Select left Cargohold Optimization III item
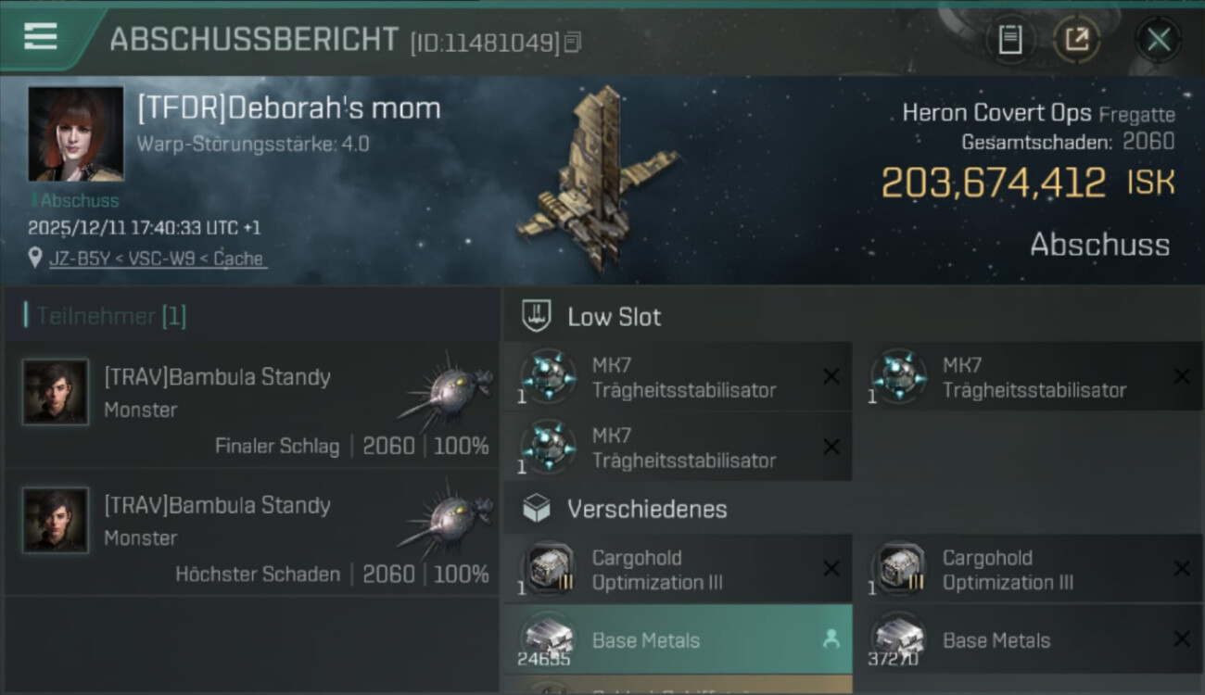Viewport: 1205px width, 695px height. pos(678,570)
